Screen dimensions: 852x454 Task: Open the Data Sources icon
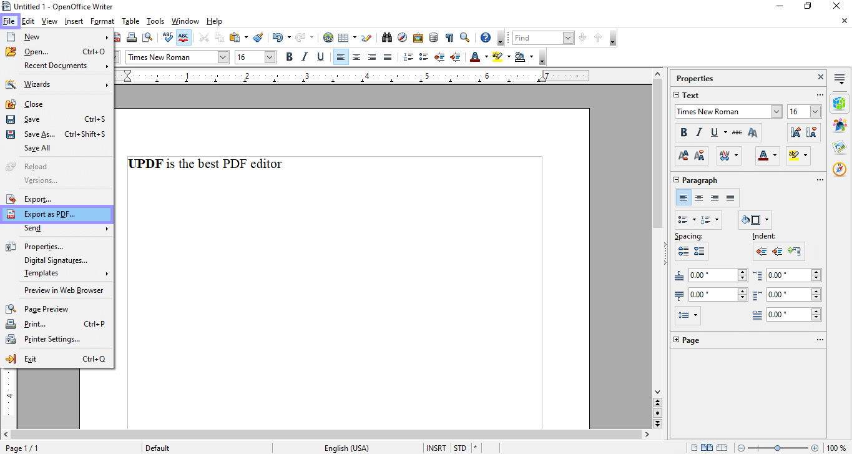[x=433, y=37]
